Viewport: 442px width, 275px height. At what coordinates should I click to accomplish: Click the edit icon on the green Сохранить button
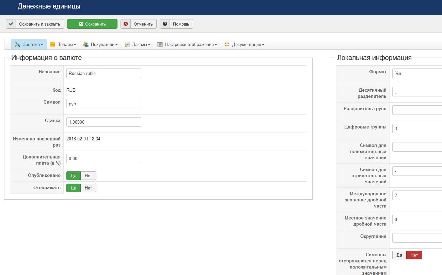pyautogui.click(x=81, y=24)
